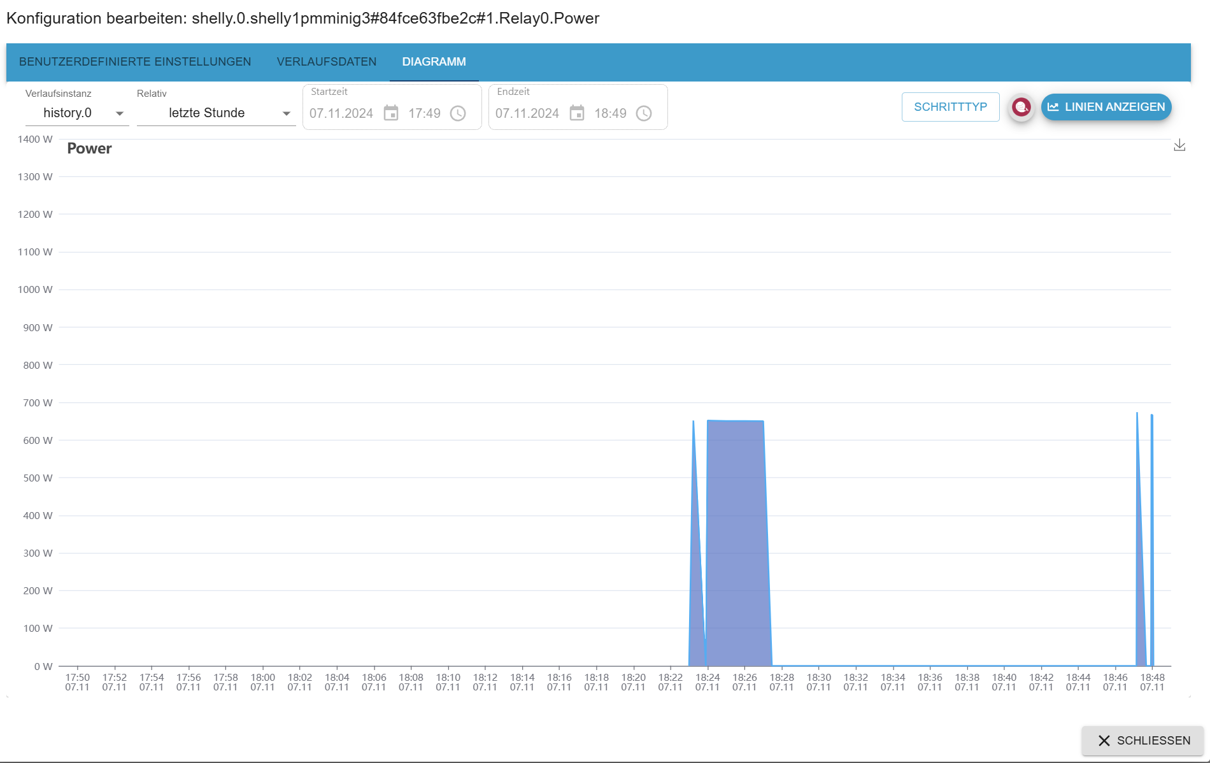Click the 700 W axis label
This screenshot has height=763, width=1210.
[38, 403]
